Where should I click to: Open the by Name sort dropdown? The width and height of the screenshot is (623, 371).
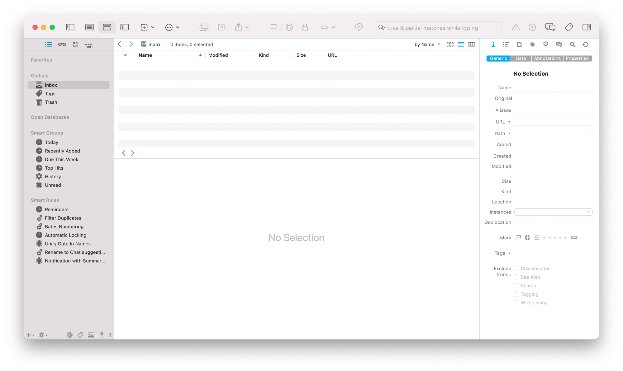click(x=427, y=45)
